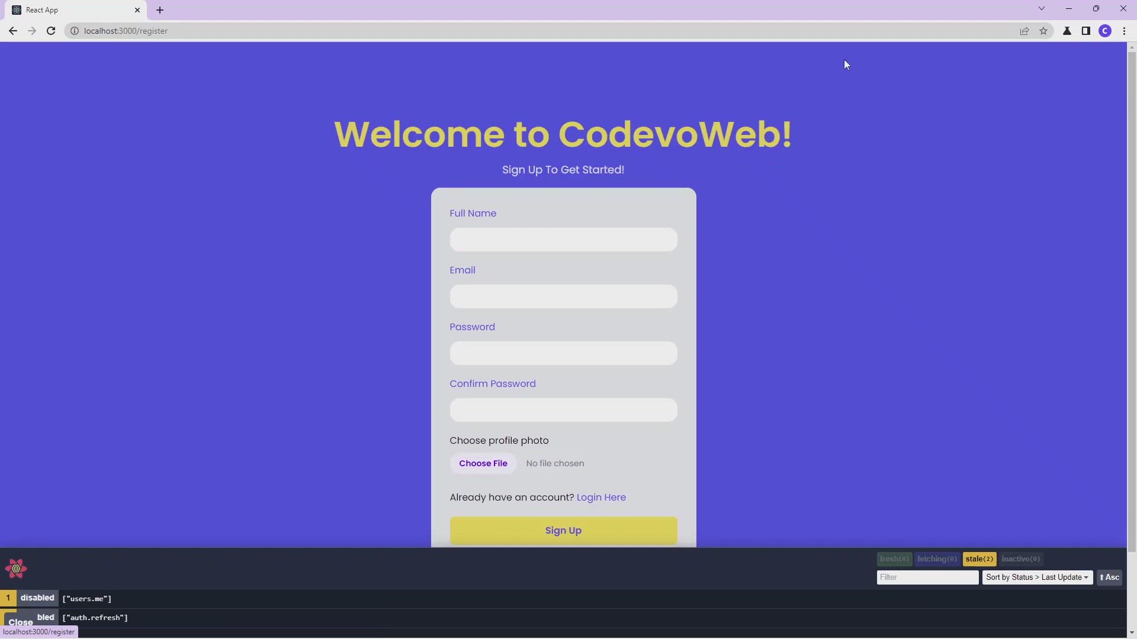The width and height of the screenshot is (1137, 639).
Task: Open the Chrome three-dot menu
Action: (1124, 31)
